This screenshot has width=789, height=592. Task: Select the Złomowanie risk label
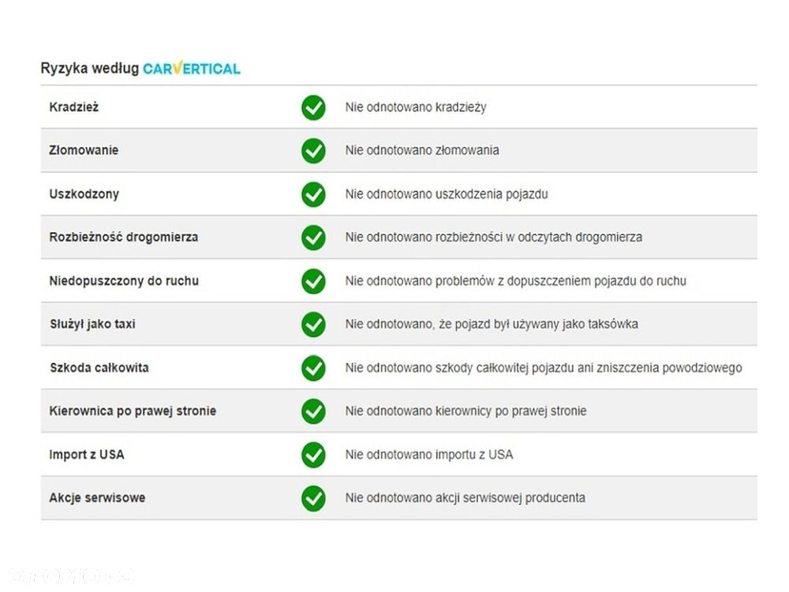click(x=84, y=151)
